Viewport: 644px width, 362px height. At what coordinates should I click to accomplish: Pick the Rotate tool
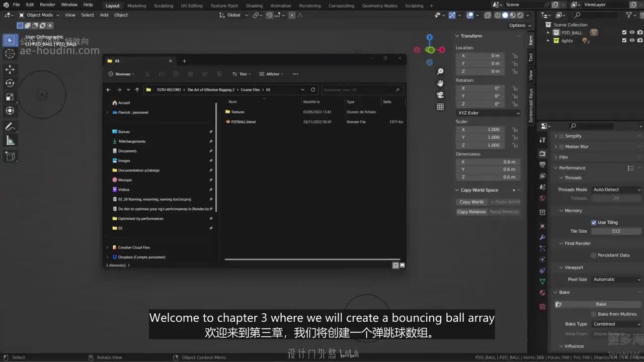coord(10,83)
